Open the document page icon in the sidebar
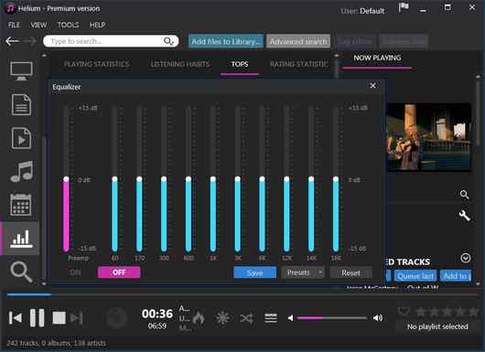This screenshot has width=485, height=352. [x=21, y=105]
